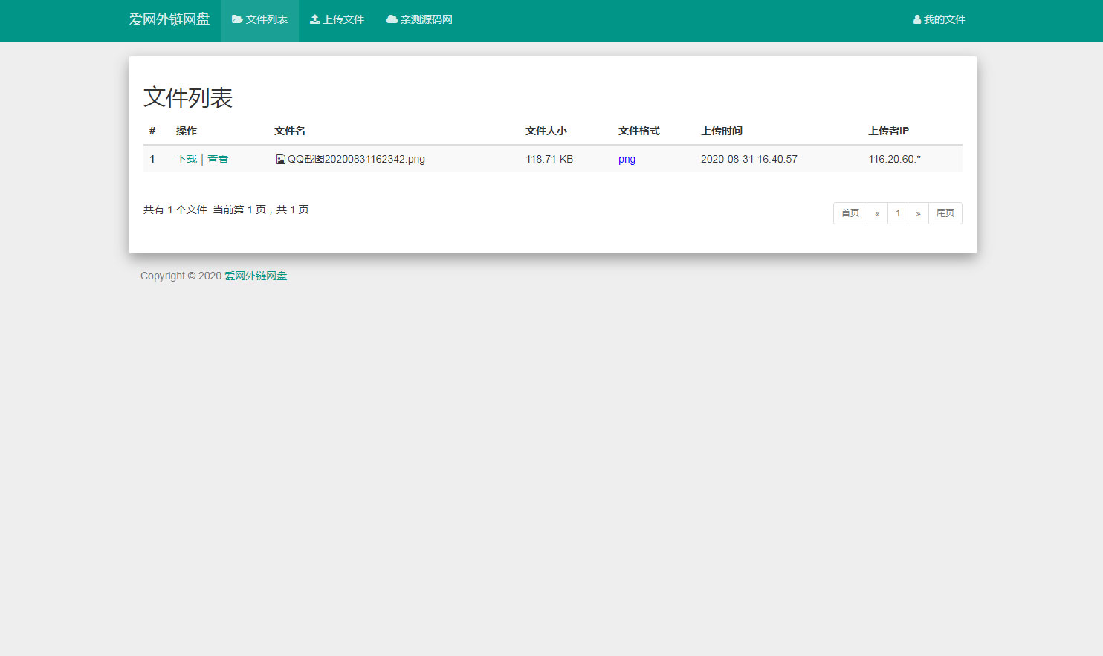1103x656 pixels.
Task: Open the 亲测源码网 menu item
Action: (424, 19)
